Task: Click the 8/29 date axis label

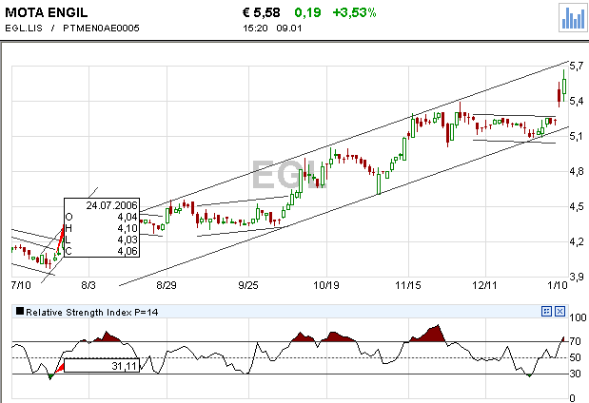Action: pyautogui.click(x=167, y=285)
